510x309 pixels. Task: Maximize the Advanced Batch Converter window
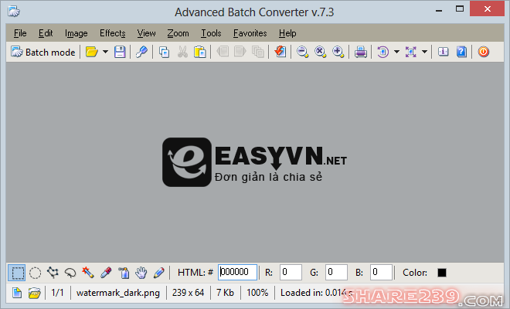click(x=460, y=9)
